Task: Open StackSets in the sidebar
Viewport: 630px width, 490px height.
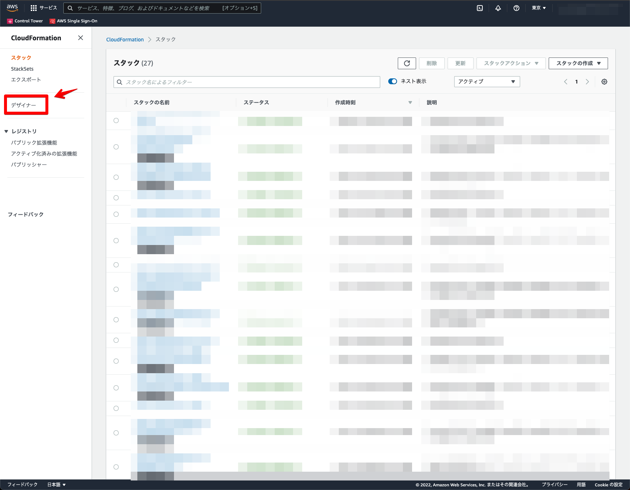Action: 22,69
